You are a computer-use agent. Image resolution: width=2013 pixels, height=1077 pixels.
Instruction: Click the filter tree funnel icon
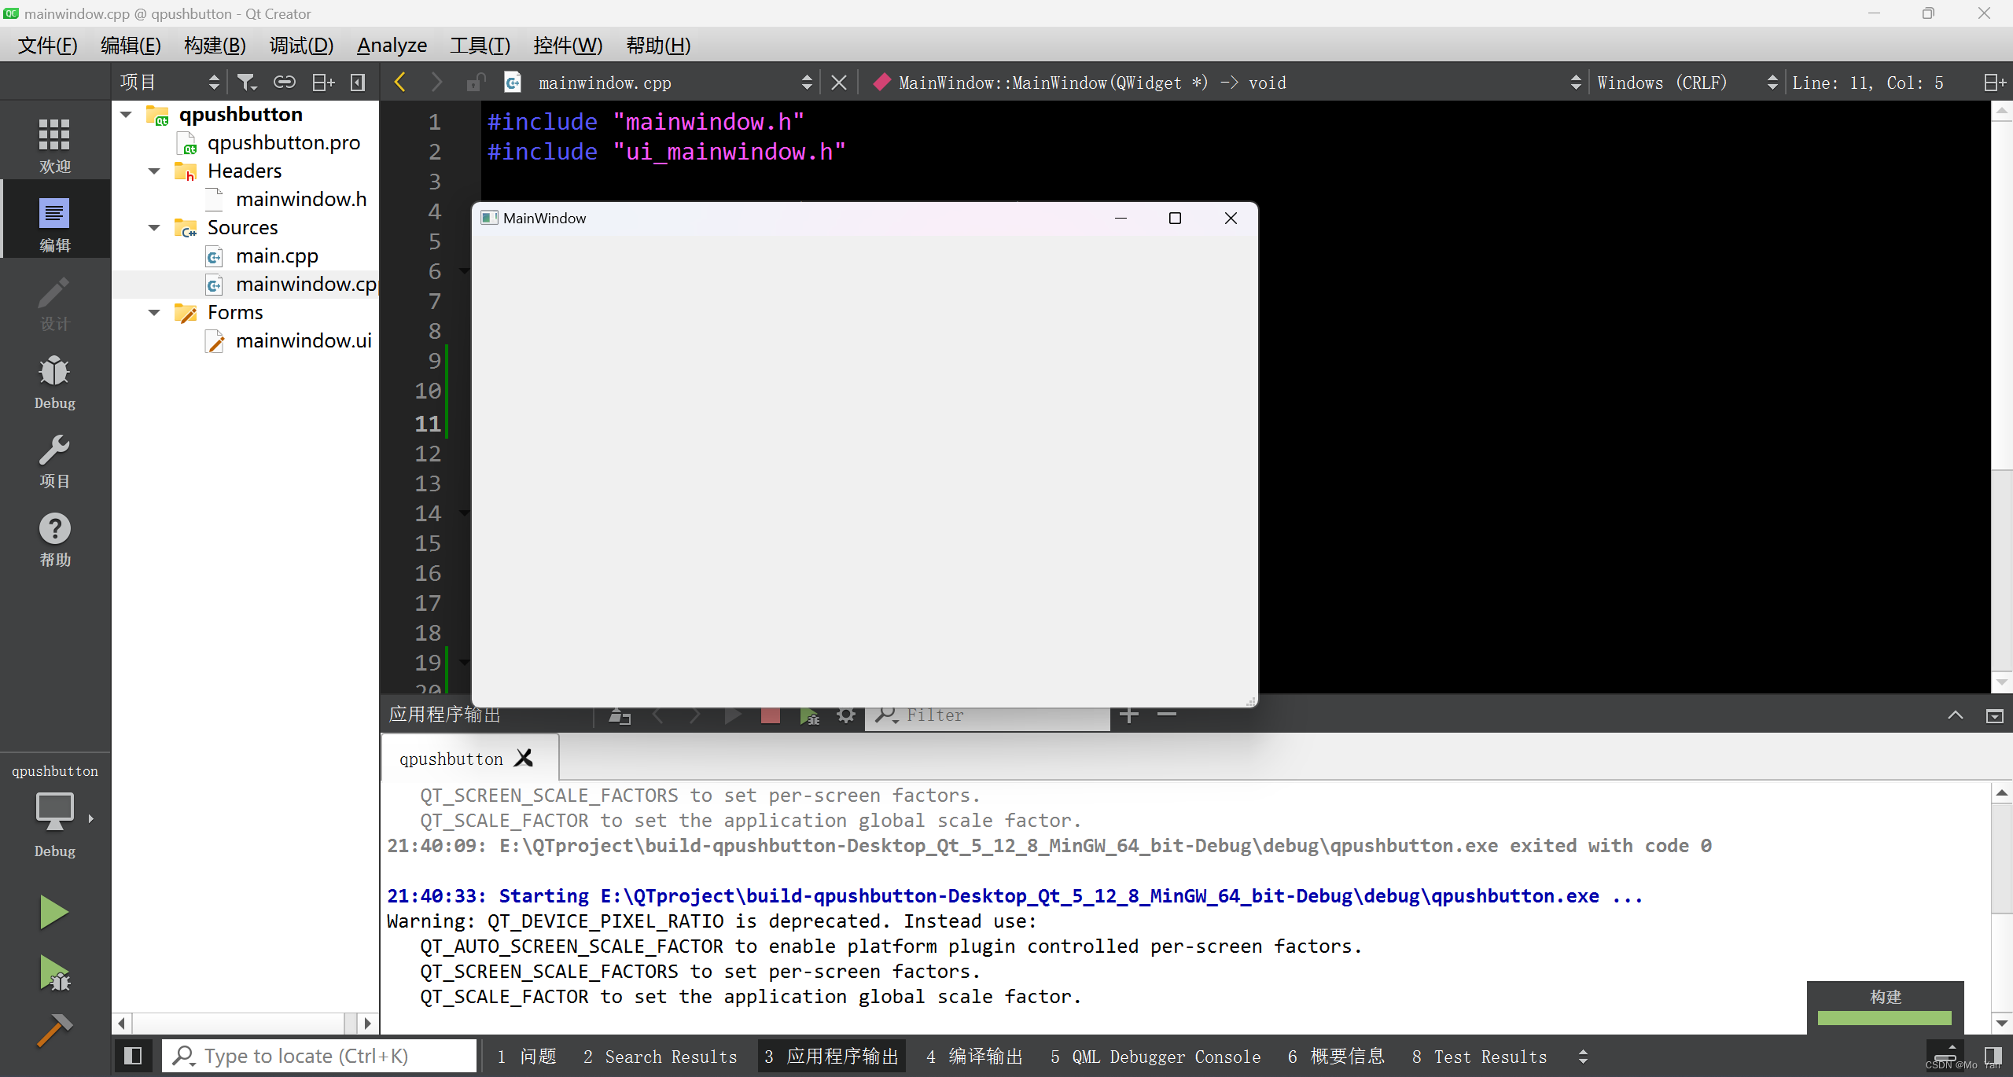click(x=247, y=83)
